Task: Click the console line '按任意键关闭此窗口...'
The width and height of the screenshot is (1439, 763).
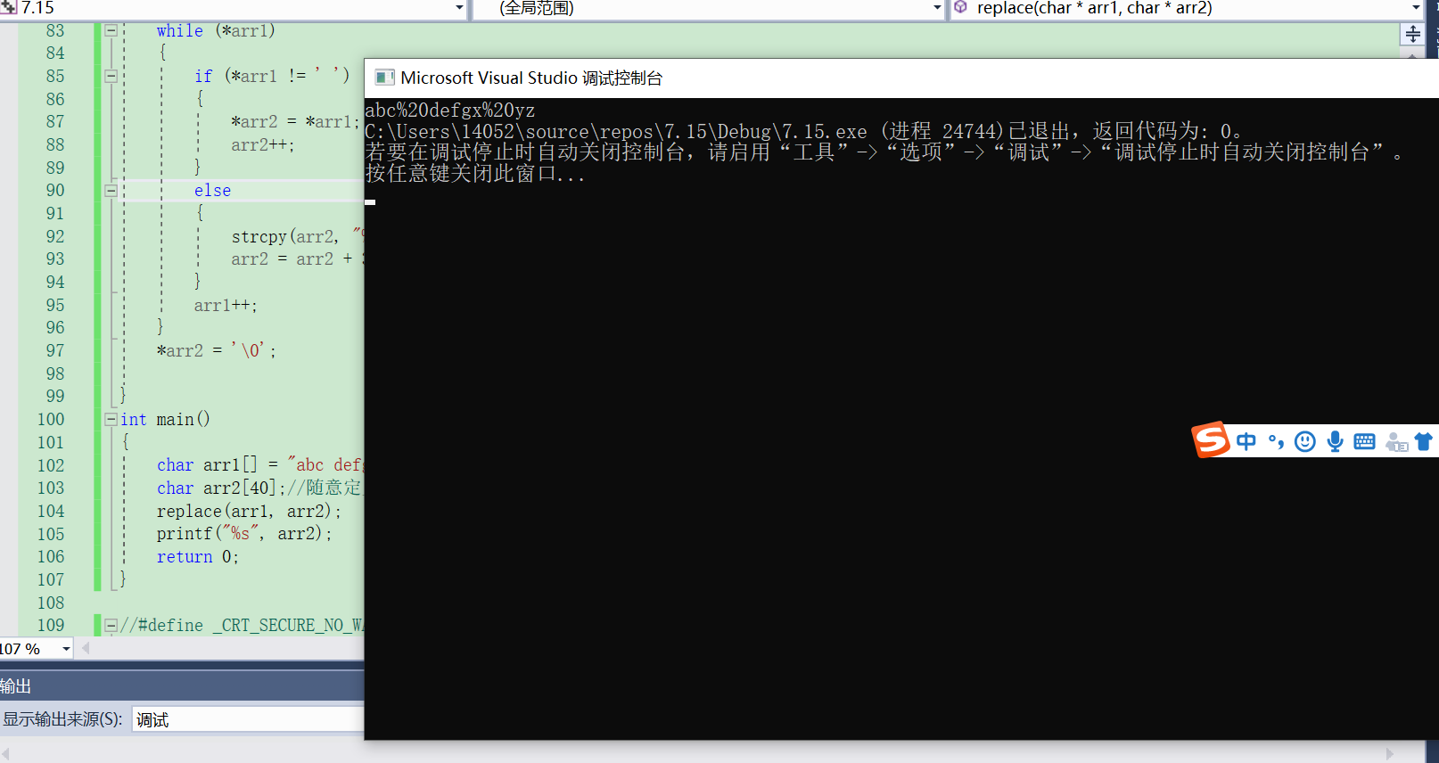Action: click(475, 174)
